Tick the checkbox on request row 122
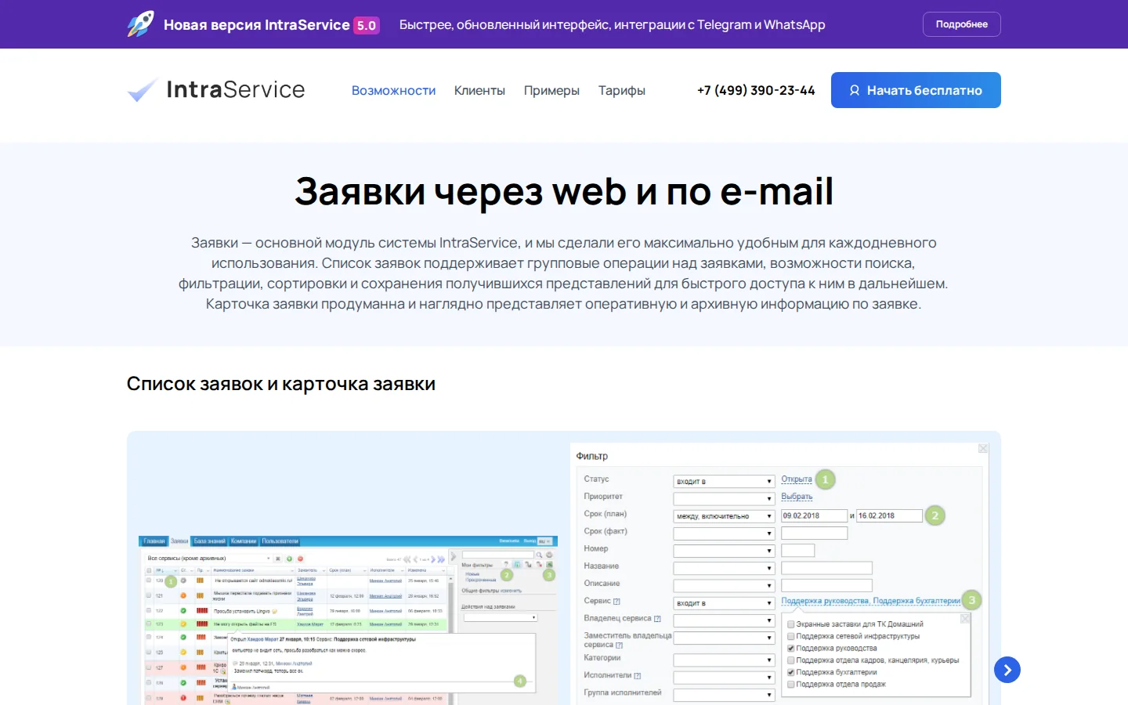1128x705 pixels. pos(149,610)
